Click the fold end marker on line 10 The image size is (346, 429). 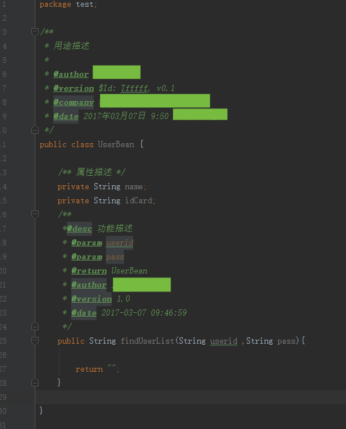(x=35, y=130)
